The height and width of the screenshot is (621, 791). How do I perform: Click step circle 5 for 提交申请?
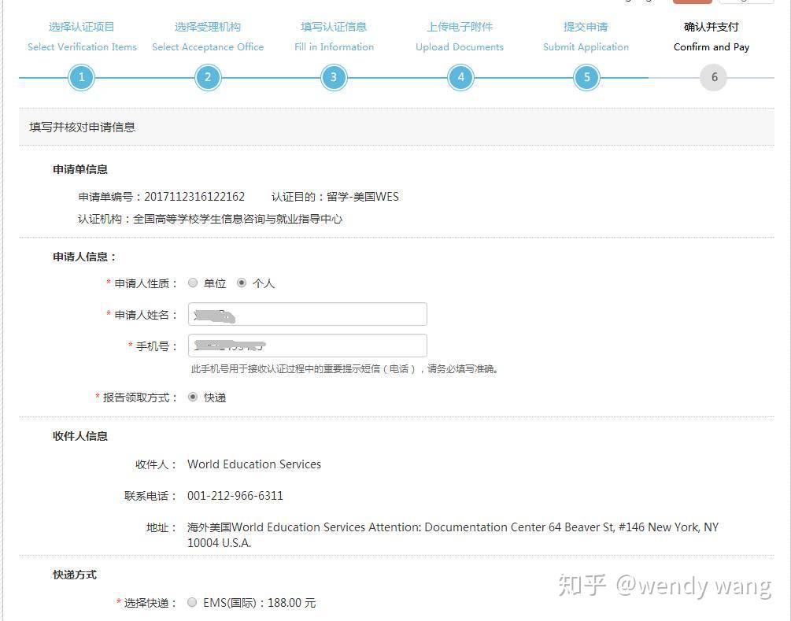[x=586, y=77]
